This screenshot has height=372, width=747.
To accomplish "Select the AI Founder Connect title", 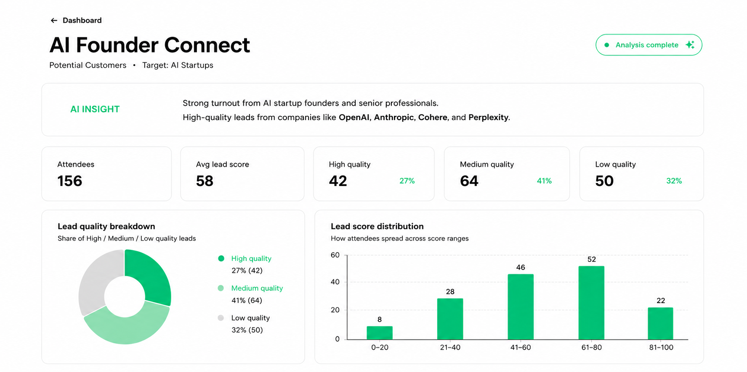I will [x=150, y=45].
